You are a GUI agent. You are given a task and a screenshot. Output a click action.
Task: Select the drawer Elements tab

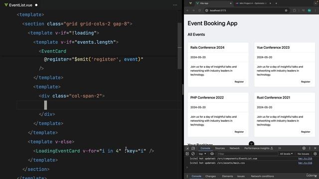(x=227, y=176)
